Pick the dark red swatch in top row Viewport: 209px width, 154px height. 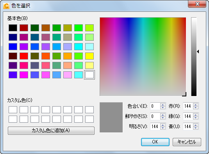click(24, 28)
